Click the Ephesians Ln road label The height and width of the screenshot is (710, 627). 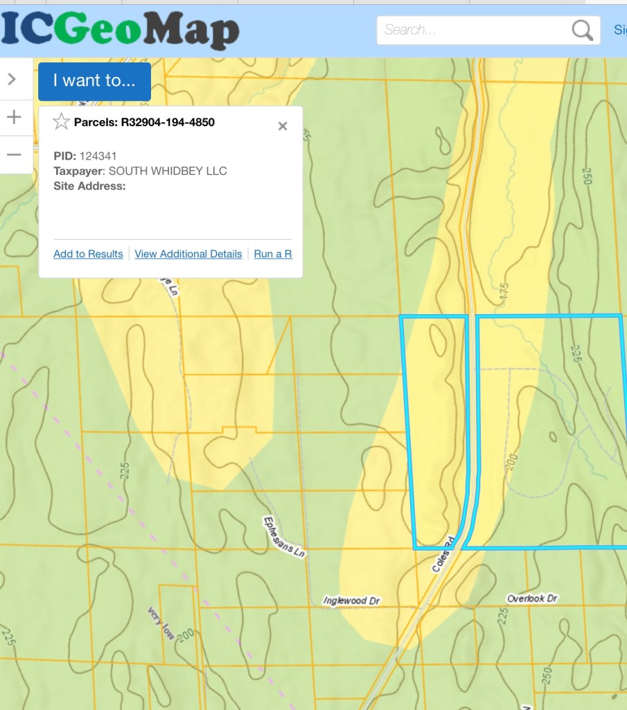pos(284,537)
